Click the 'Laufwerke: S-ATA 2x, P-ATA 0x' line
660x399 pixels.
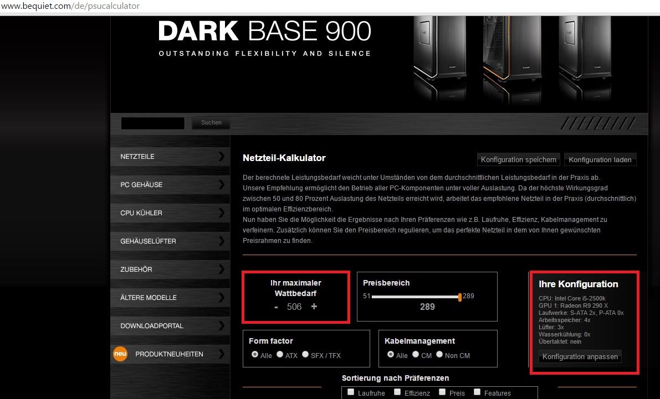(581, 313)
